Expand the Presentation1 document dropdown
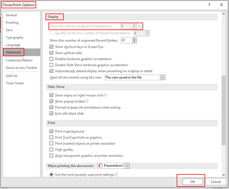 coord(127,166)
